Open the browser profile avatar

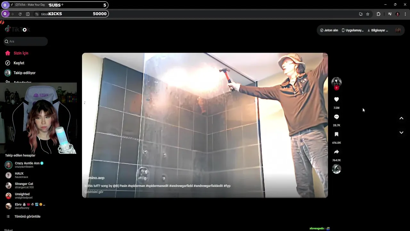coord(398,14)
